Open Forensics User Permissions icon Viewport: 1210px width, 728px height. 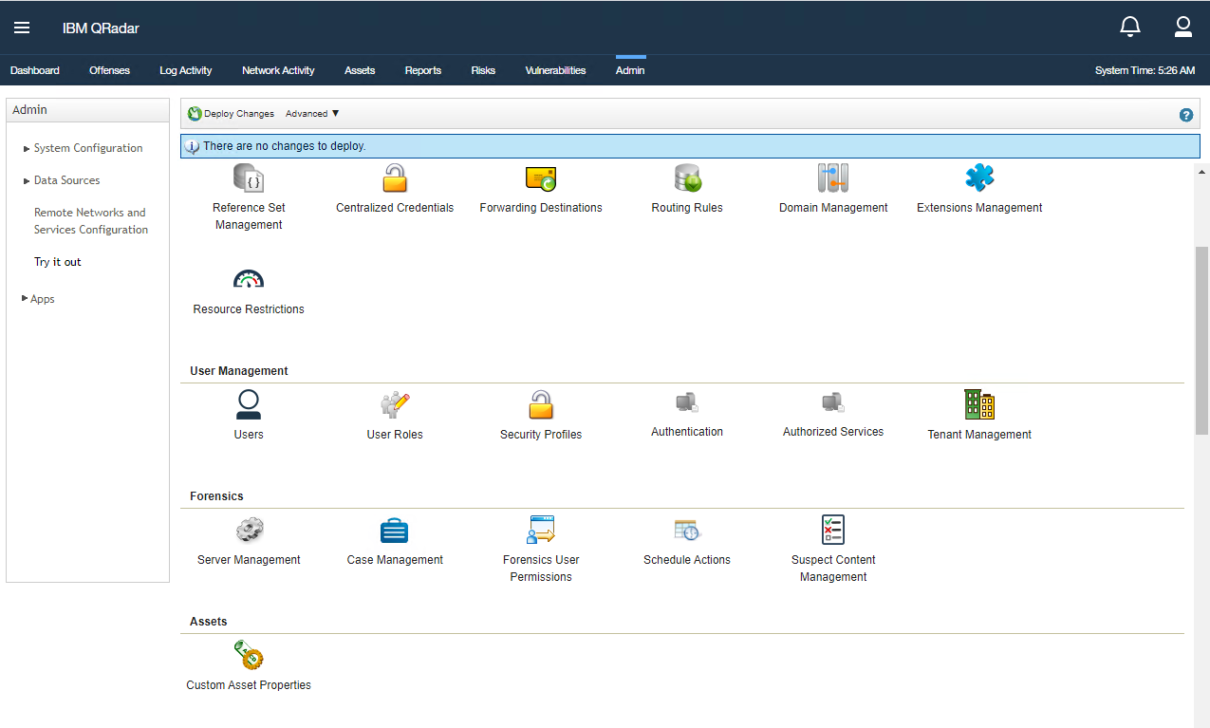(541, 530)
